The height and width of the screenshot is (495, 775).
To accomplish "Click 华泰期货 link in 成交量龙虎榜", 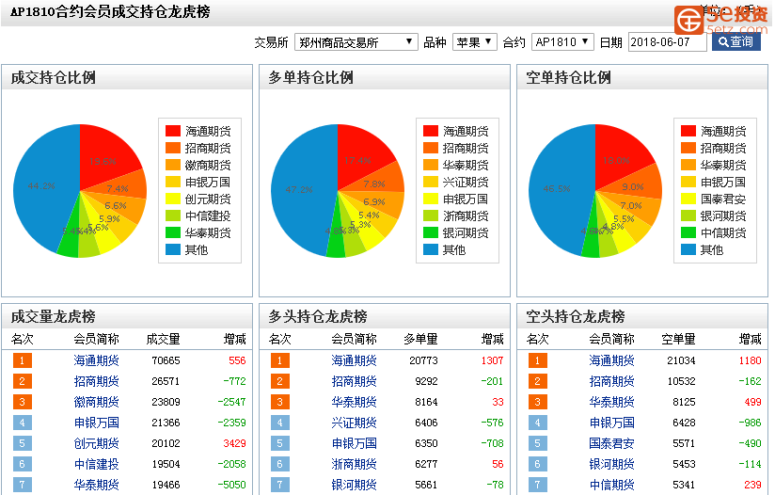I will tap(96, 485).
